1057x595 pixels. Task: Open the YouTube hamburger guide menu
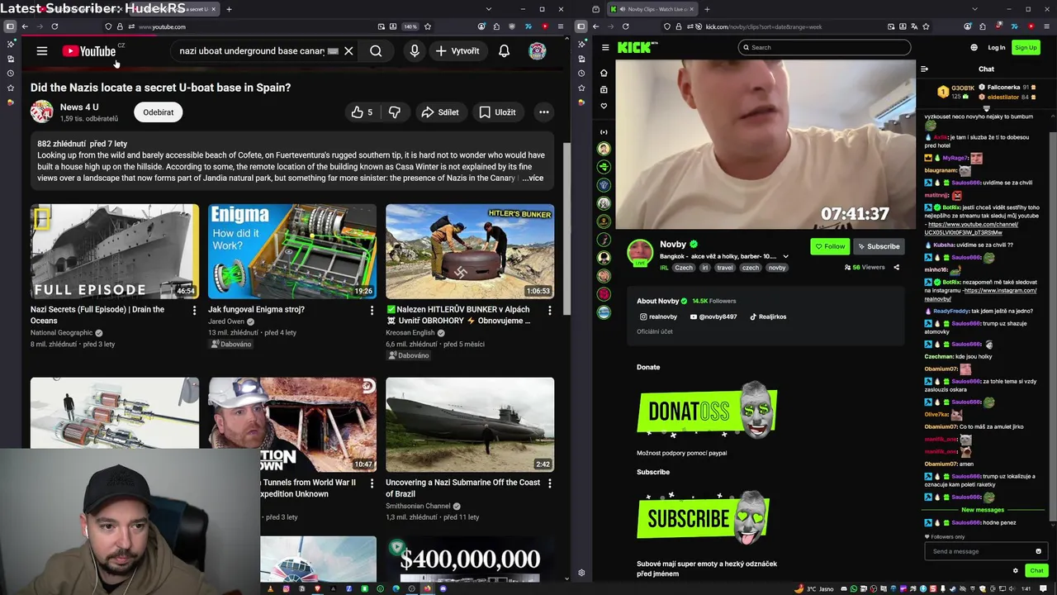coord(42,51)
